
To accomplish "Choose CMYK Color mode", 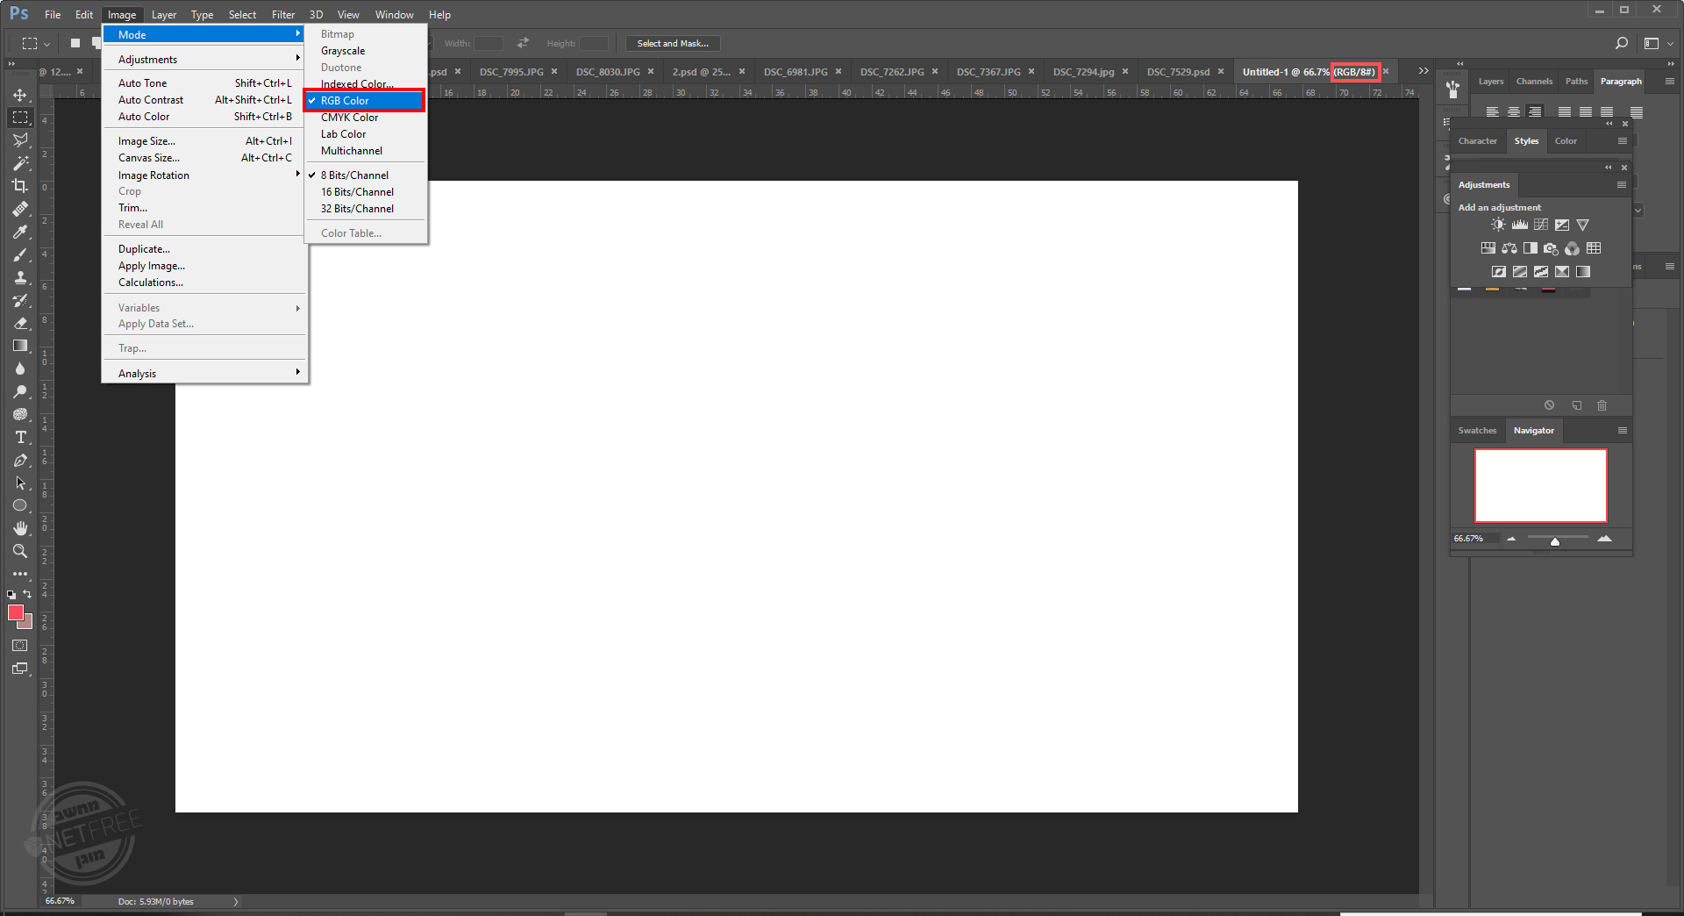I will click(365, 118).
